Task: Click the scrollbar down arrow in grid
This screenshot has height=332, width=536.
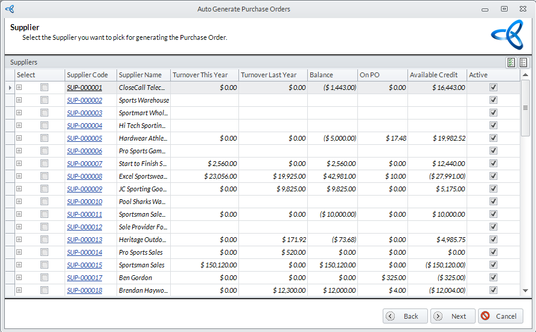Action: (x=525, y=291)
